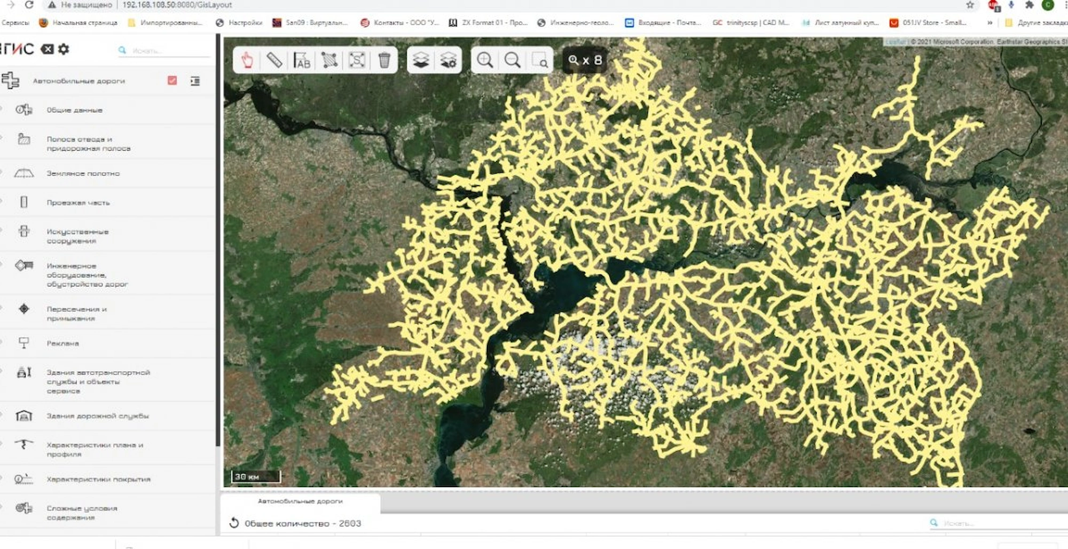Select the pan hand tool
Image resolution: width=1068 pixels, height=549 pixels.
(247, 60)
